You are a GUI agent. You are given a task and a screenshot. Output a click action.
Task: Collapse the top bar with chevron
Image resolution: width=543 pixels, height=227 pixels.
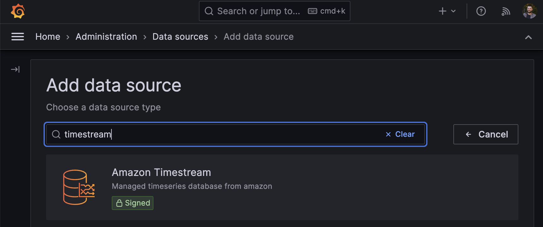coord(528,37)
